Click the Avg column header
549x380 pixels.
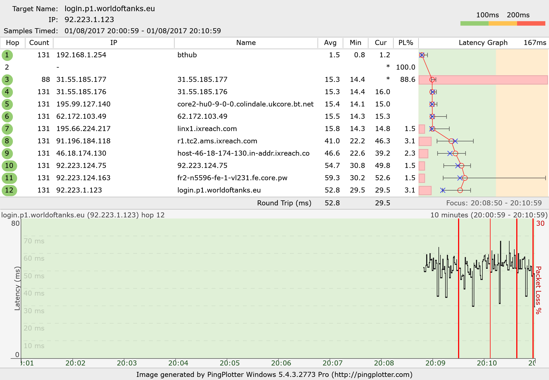click(x=330, y=43)
